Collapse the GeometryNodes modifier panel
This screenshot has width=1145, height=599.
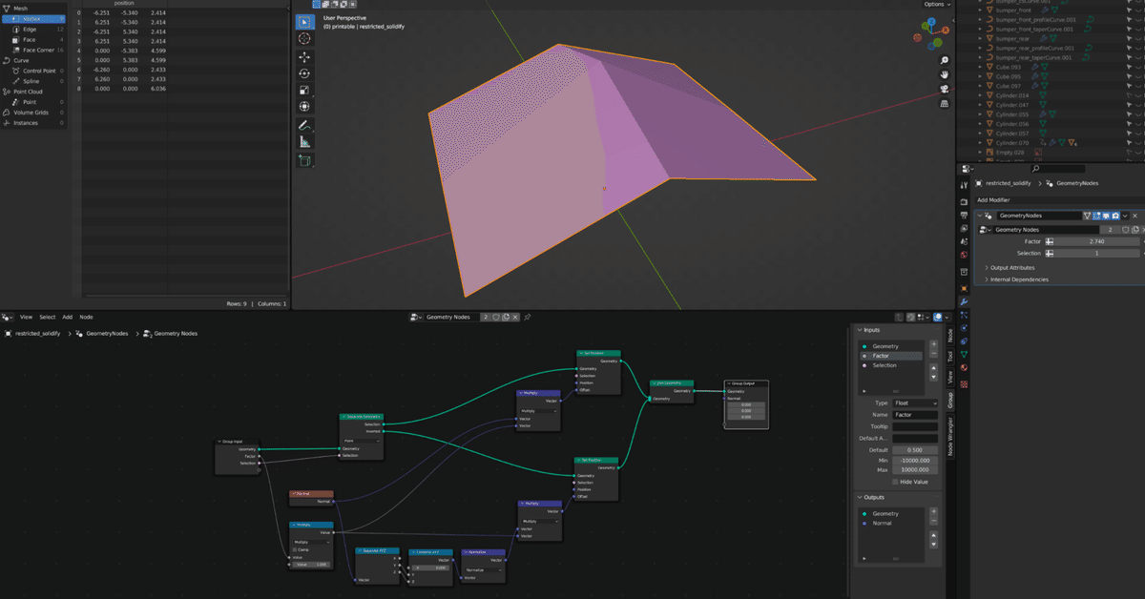(x=980, y=217)
